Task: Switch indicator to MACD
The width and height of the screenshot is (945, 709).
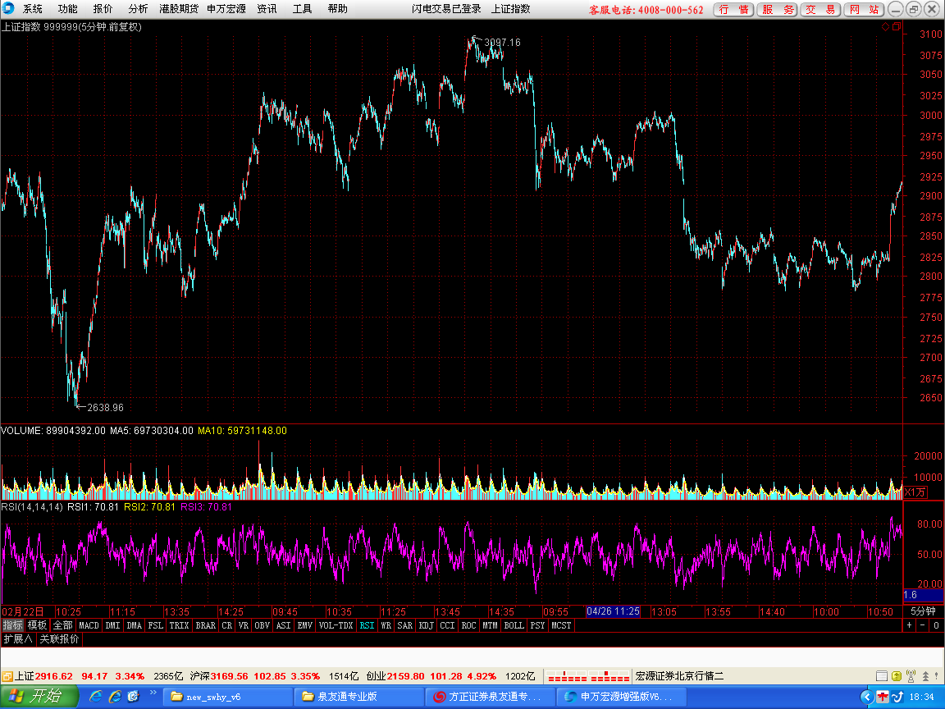Action: click(x=89, y=625)
